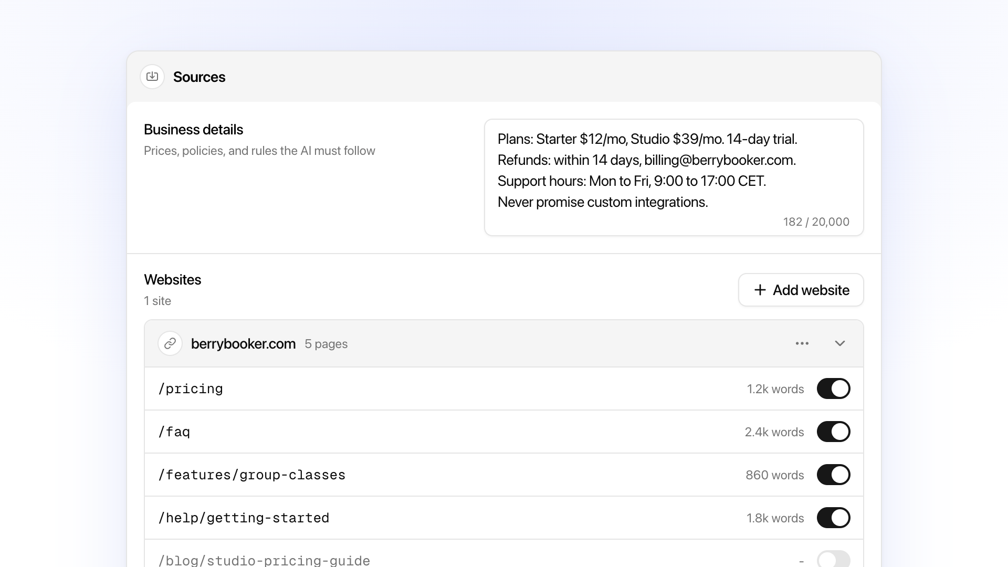Click the link icon beside berrybooker.com

click(x=170, y=343)
